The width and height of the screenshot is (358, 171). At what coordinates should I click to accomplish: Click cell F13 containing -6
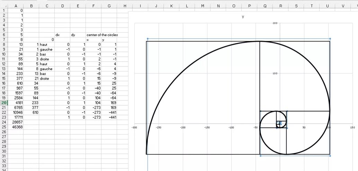[93, 69]
